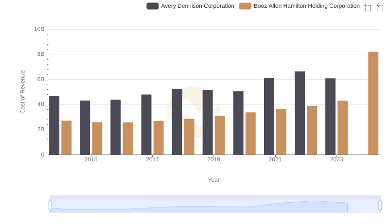
Task: Click the Booz Allen 2023 tan bar
Action: 343,128
